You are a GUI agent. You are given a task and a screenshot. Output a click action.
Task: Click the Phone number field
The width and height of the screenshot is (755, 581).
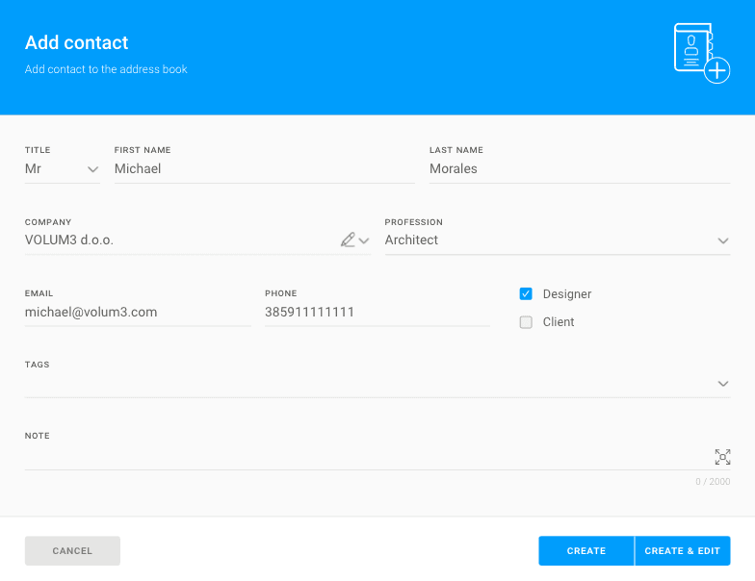(376, 313)
